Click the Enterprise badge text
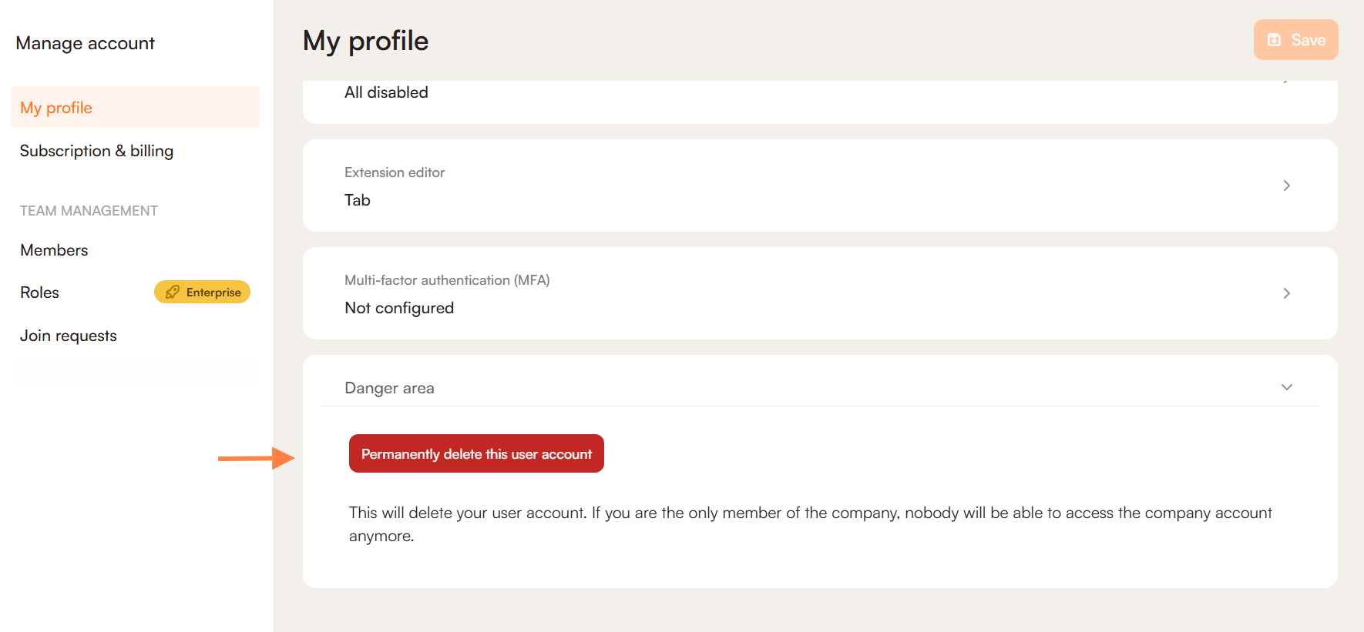1364x632 pixels. [x=213, y=293]
